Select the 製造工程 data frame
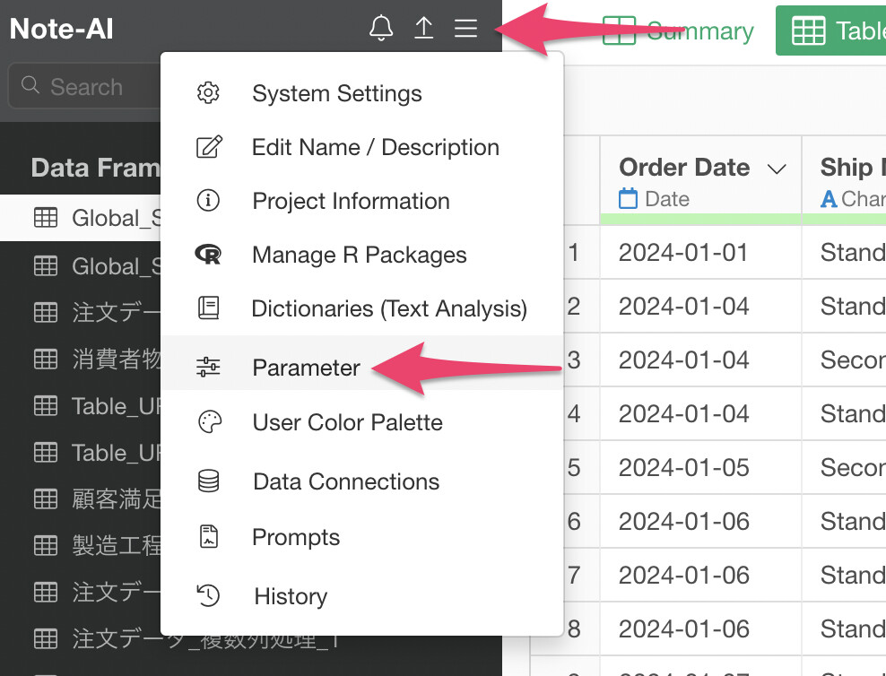The height and width of the screenshot is (676, 886). click(x=80, y=545)
